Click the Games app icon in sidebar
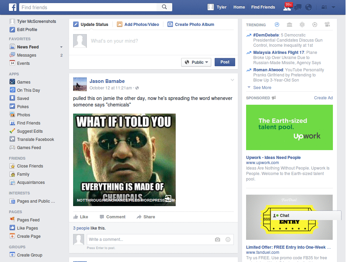 click(x=12, y=82)
